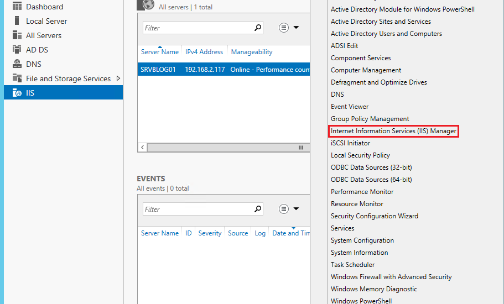
Task: Sort by IPv4 Address column header
Action: (x=204, y=52)
